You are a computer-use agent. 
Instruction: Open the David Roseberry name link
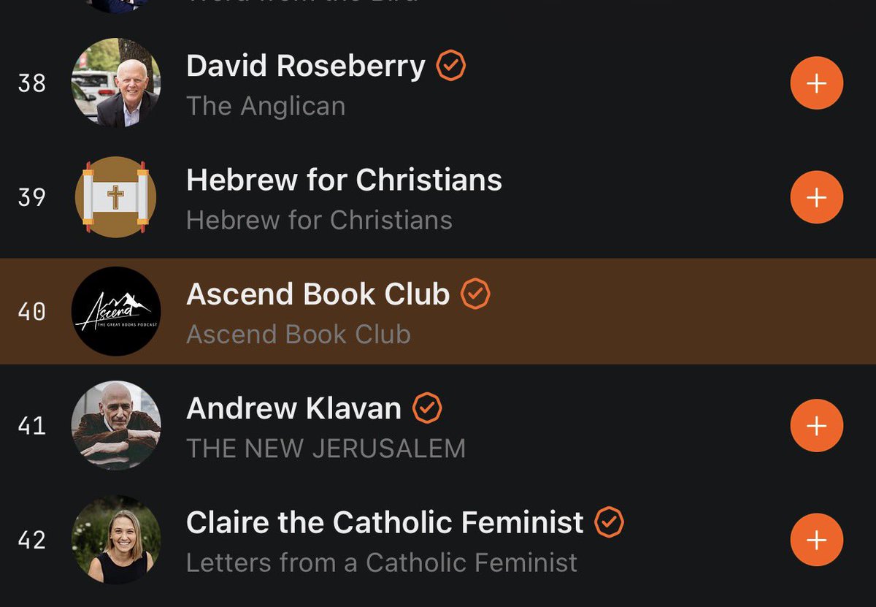click(x=306, y=66)
